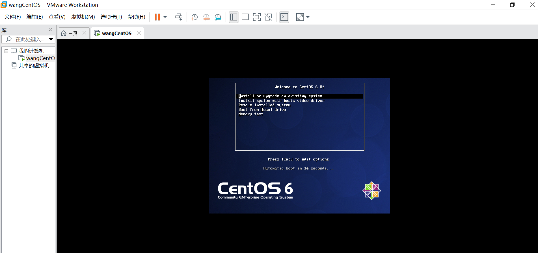
Task: Close the 主页 tab
Action: click(x=84, y=33)
